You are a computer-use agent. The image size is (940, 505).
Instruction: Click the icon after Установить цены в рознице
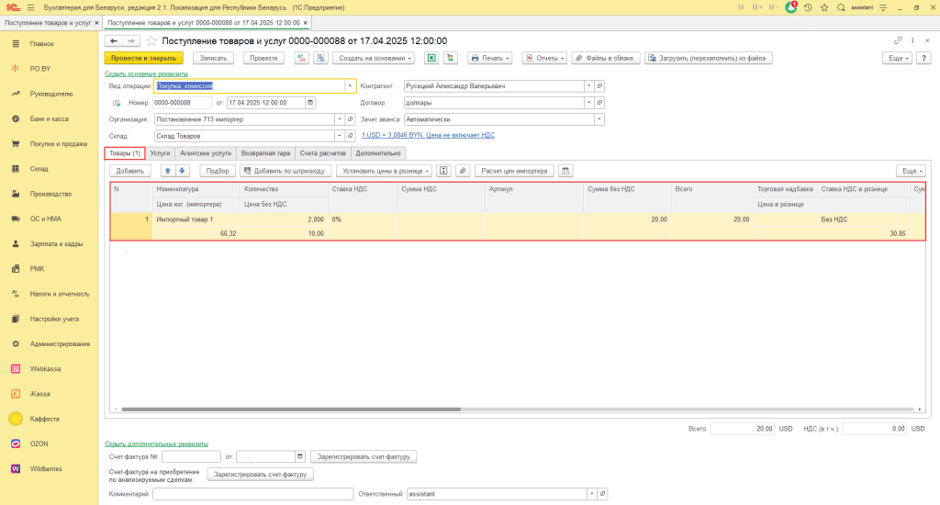tap(443, 171)
